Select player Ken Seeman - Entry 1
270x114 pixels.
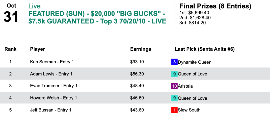pyautogui.click(x=52, y=62)
